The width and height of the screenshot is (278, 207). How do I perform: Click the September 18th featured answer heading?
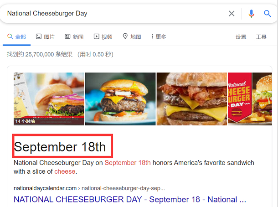60,147
